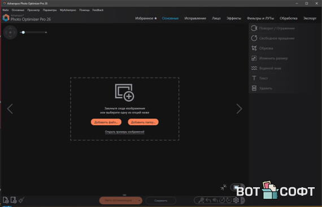Open the Свободное вращение free rotation tool

[x=277, y=38]
